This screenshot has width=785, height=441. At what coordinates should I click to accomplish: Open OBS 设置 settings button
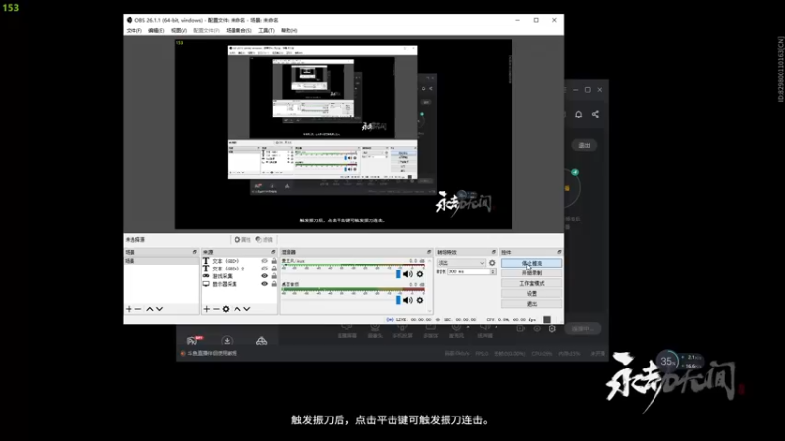[532, 293]
